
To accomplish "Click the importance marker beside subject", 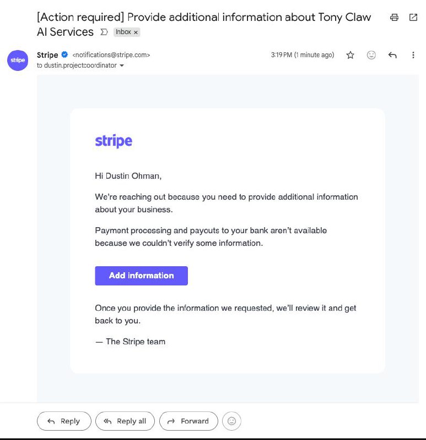I will tap(104, 32).
